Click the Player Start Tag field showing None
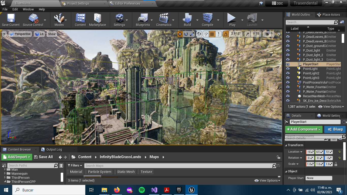The height and width of the screenshot is (195, 347). pyautogui.click(x=319, y=178)
